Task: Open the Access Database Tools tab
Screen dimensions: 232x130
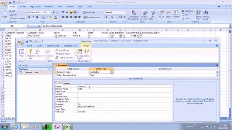Action: pos(70,46)
